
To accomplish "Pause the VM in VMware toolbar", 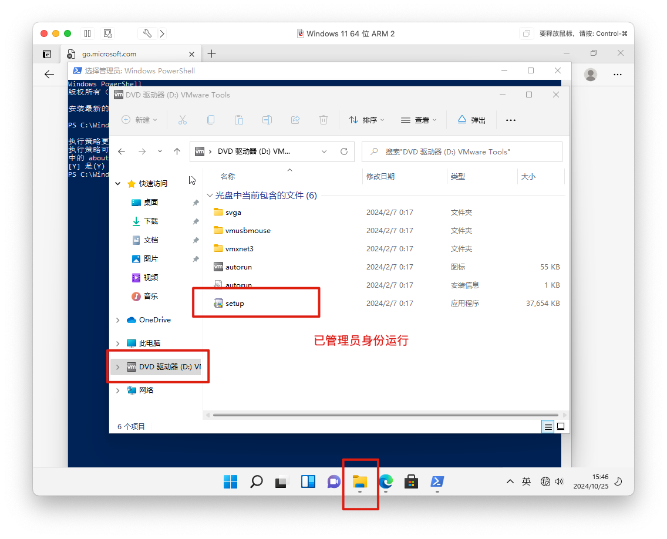I will pos(87,33).
